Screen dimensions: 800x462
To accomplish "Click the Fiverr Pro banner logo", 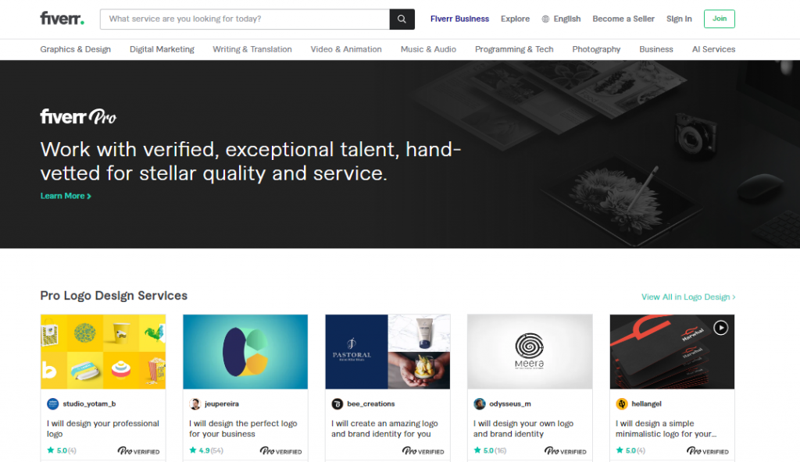I will (x=78, y=117).
